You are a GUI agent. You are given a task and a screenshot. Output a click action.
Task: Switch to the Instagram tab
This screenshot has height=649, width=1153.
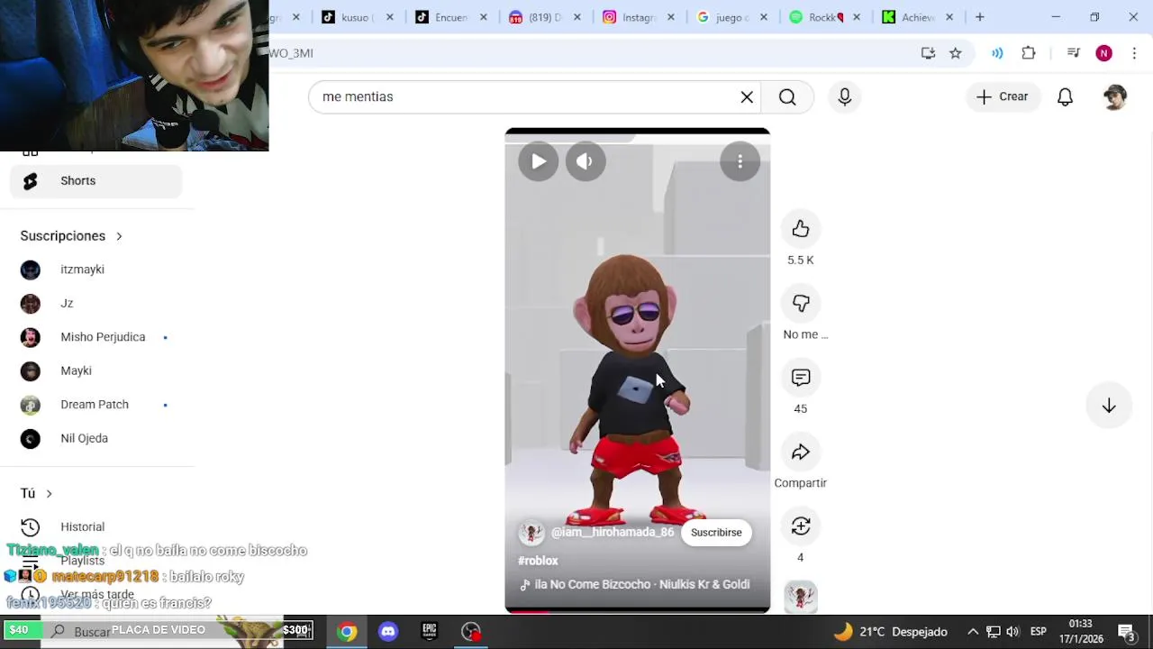(x=638, y=17)
